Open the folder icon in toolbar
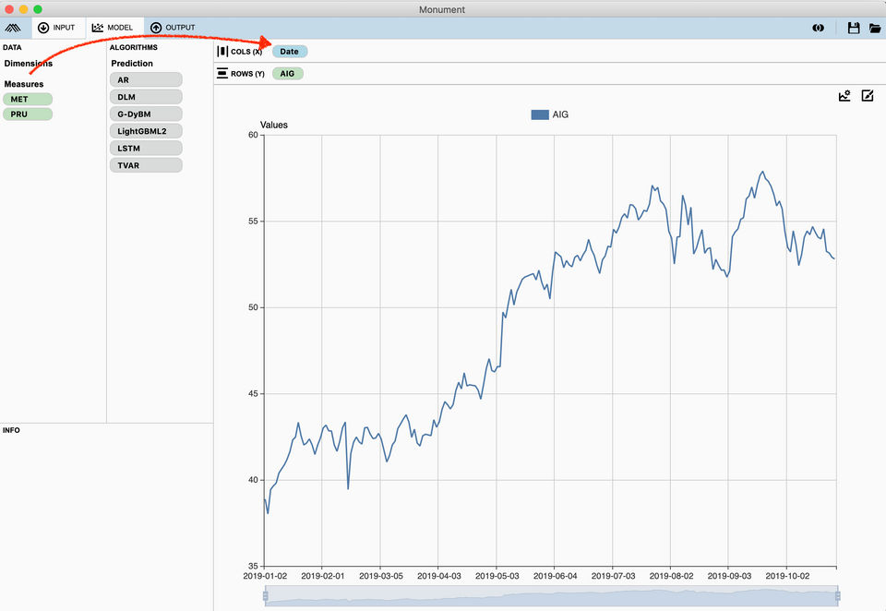 [x=875, y=28]
